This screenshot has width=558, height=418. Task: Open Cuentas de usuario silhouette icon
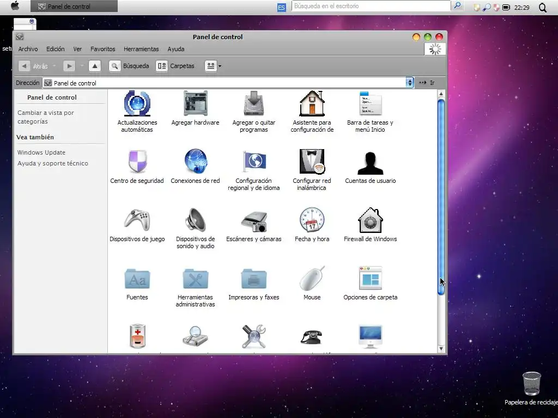(x=370, y=163)
